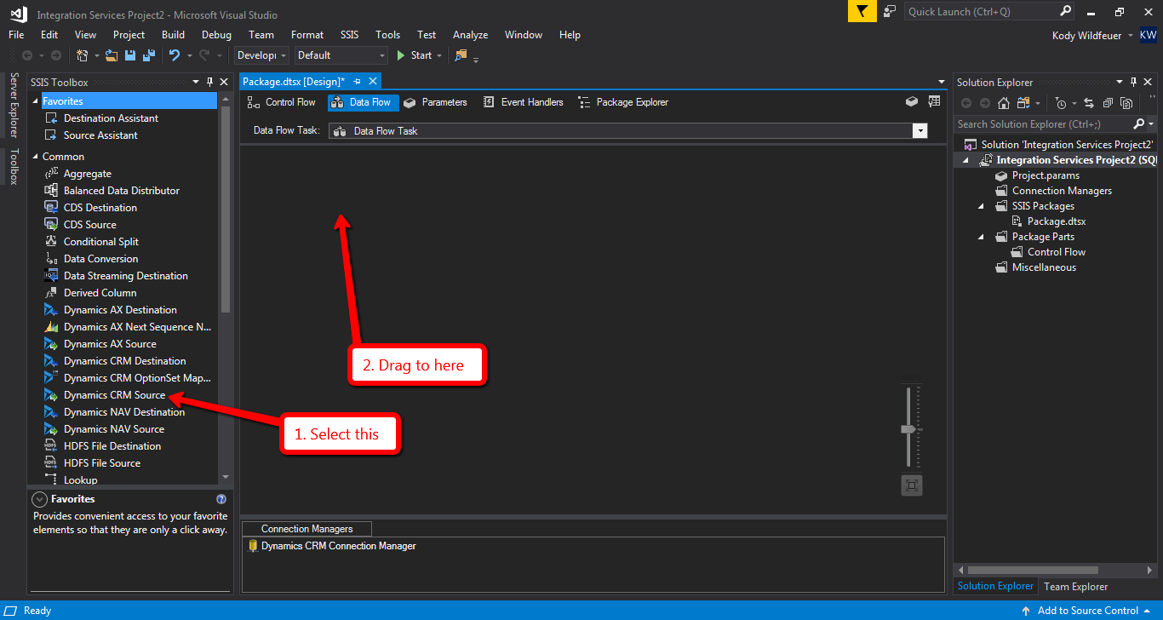
Task: Click the Variables icon in designer toolbar
Action: (x=934, y=101)
